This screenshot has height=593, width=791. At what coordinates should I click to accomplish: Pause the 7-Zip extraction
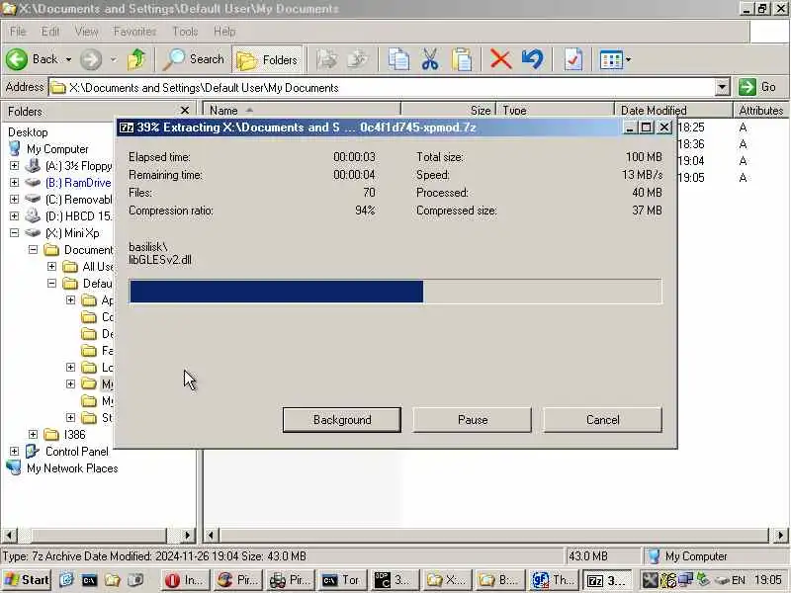click(473, 419)
